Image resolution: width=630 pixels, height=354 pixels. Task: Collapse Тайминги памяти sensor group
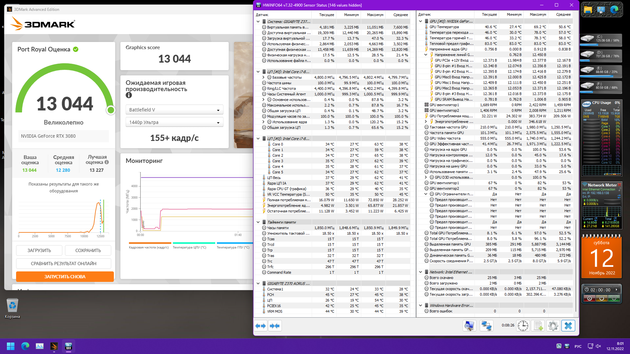258,222
